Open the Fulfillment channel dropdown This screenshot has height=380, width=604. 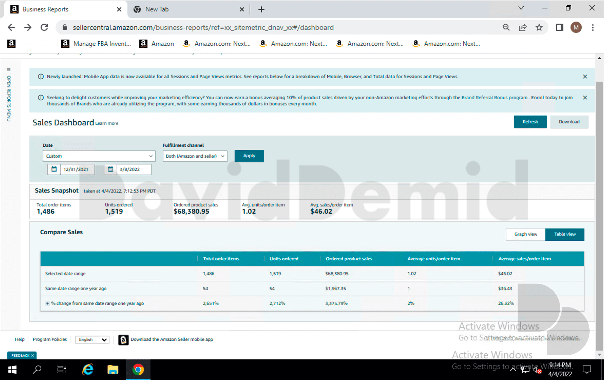195,156
